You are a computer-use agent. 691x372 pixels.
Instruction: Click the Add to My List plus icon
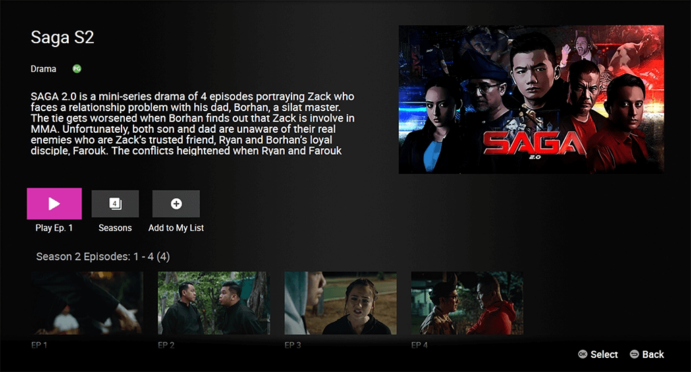(176, 204)
